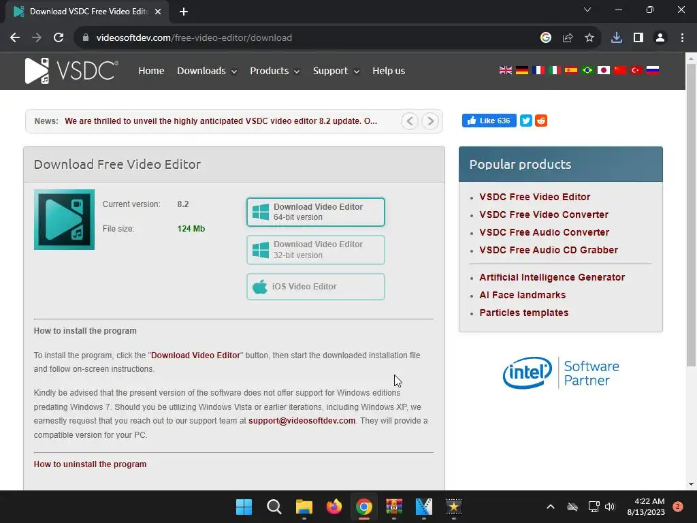Screen dimensions: 697x523
Task: Switch to Japanese flag language
Action: pyautogui.click(x=603, y=70)
